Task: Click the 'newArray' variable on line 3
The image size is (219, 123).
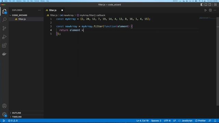Action: click(71, 26)
